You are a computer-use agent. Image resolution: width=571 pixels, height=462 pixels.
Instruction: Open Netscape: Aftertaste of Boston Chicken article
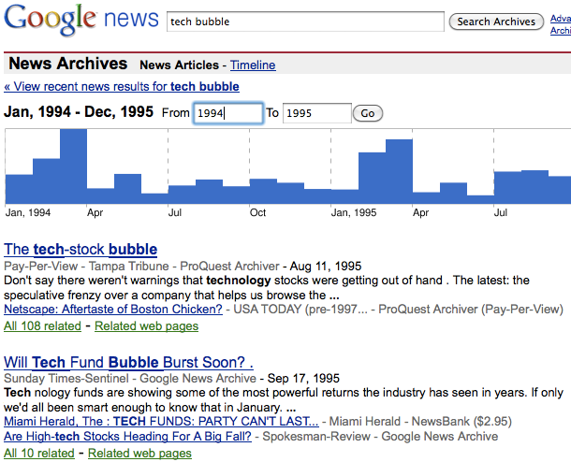[113, 310]
